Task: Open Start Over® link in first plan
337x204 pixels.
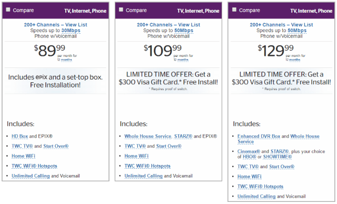Action: click(x=56, y=146)
